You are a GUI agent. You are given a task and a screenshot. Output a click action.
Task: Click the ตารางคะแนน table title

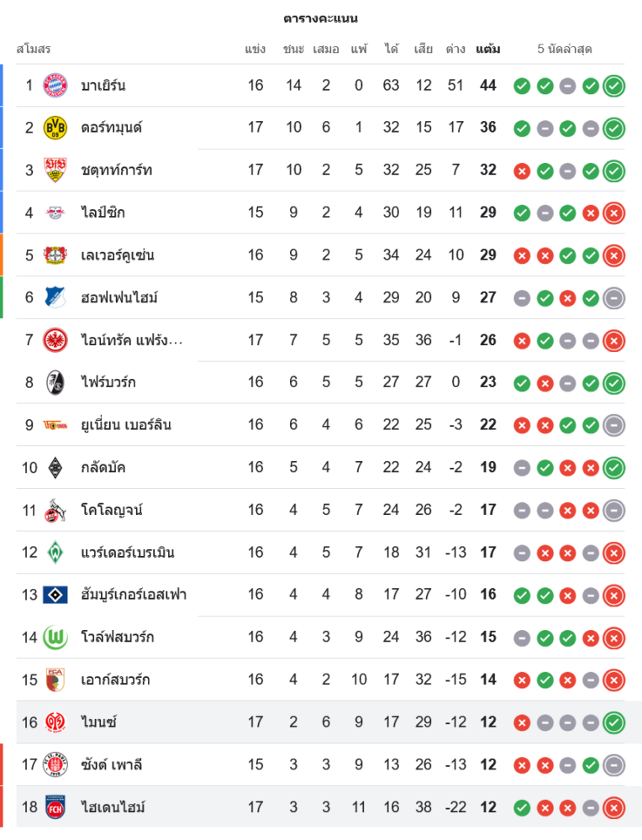[x=320, y=18]
